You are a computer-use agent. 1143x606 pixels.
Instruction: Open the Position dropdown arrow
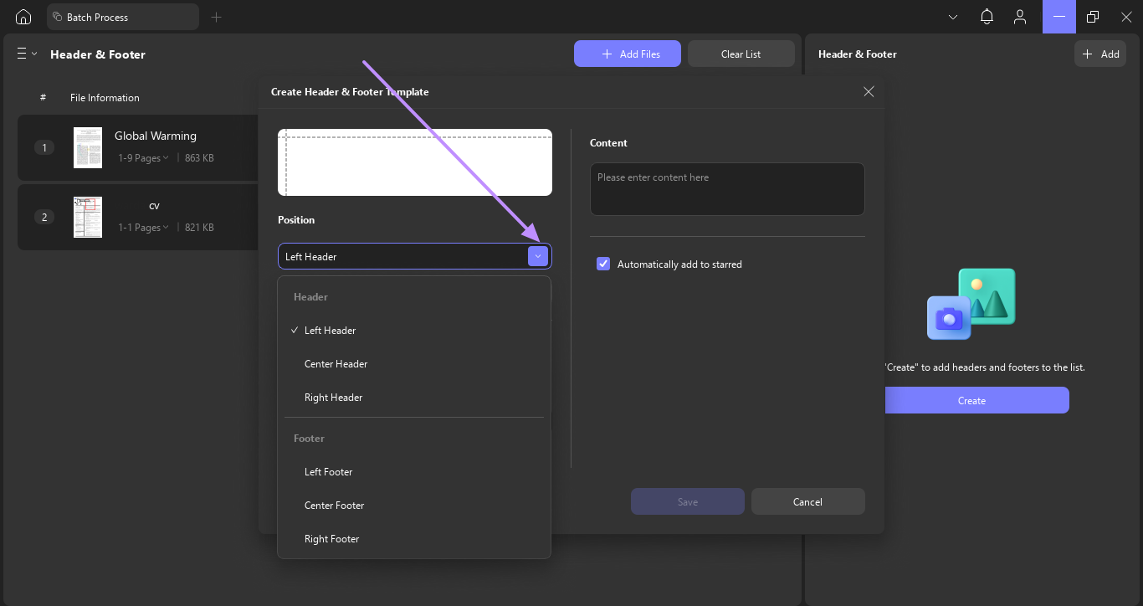coord(538,256)
